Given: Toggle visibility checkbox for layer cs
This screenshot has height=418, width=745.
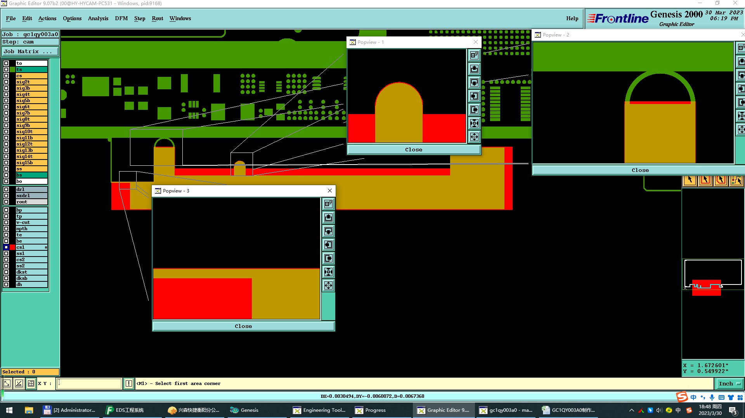Looking at the screenshot, I should pos(6,76).
